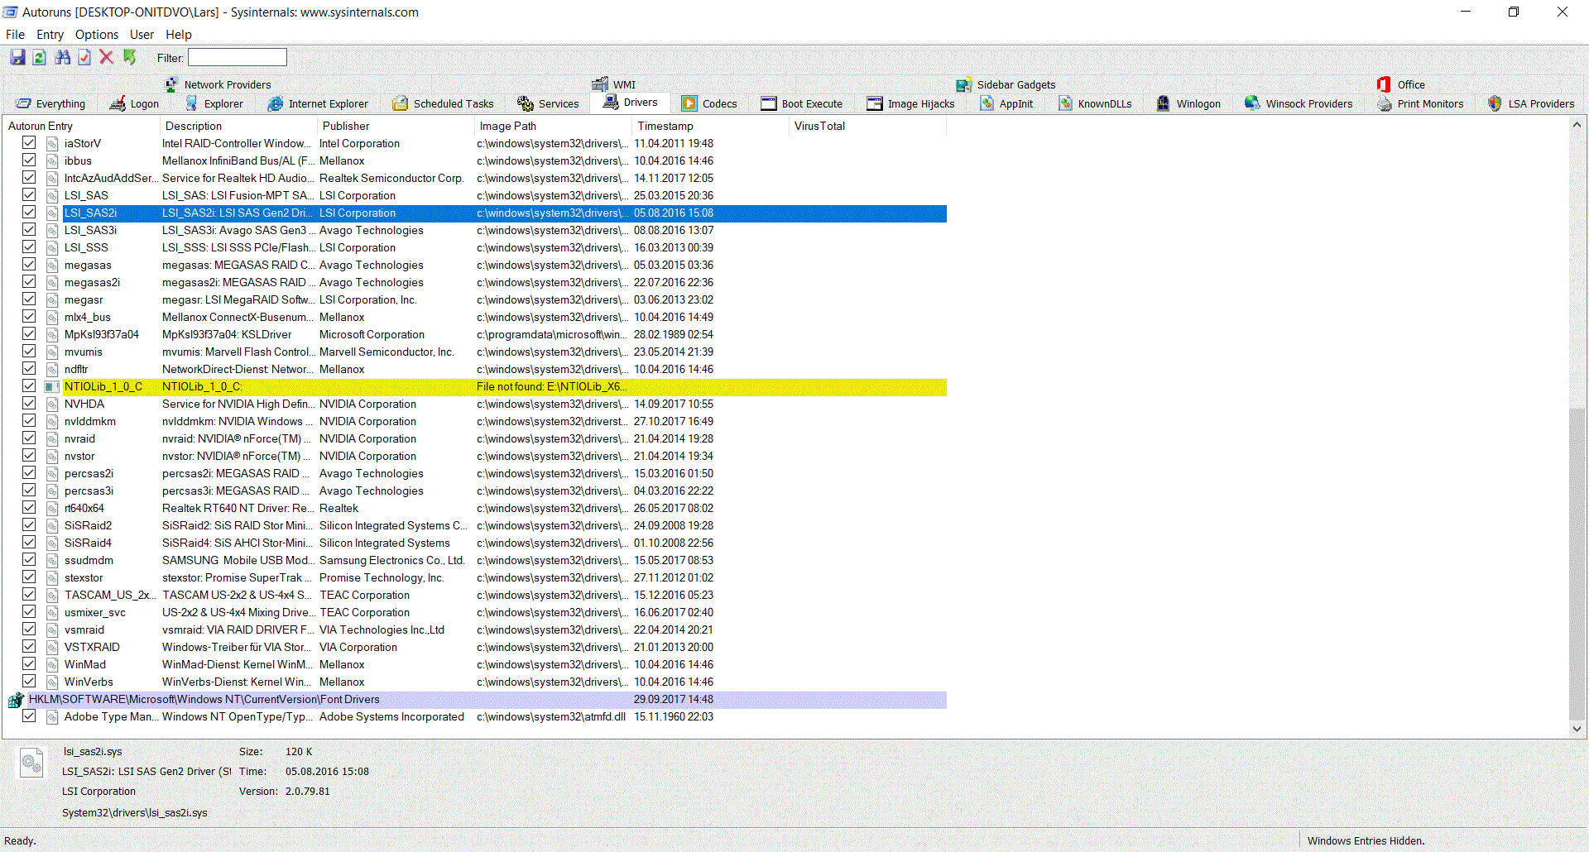Uncheck the iaStorV driver entry

click(29, 142)
